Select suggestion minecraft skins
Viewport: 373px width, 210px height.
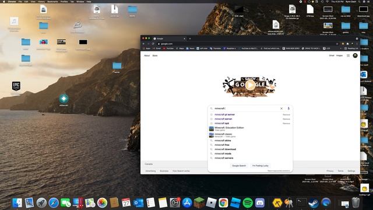223,141
